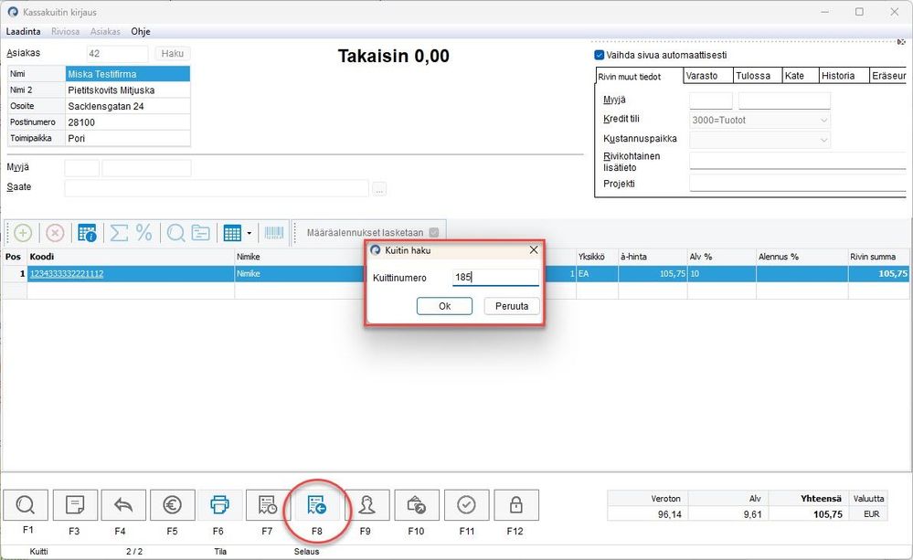Click the red delete row icon
The image size is (913, 560).
click(x=55, y=234)
